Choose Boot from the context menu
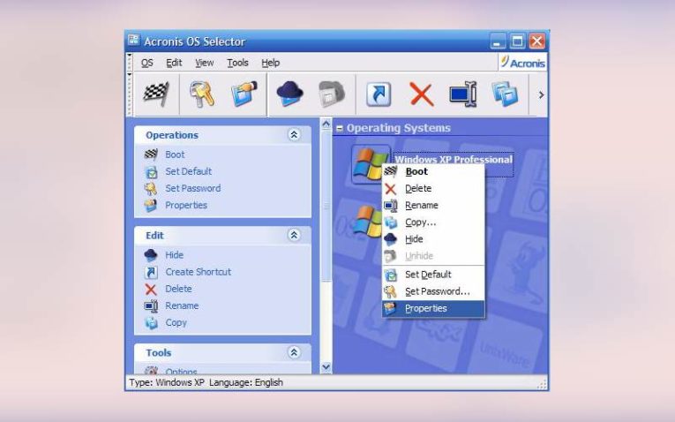 coord(433,171)
